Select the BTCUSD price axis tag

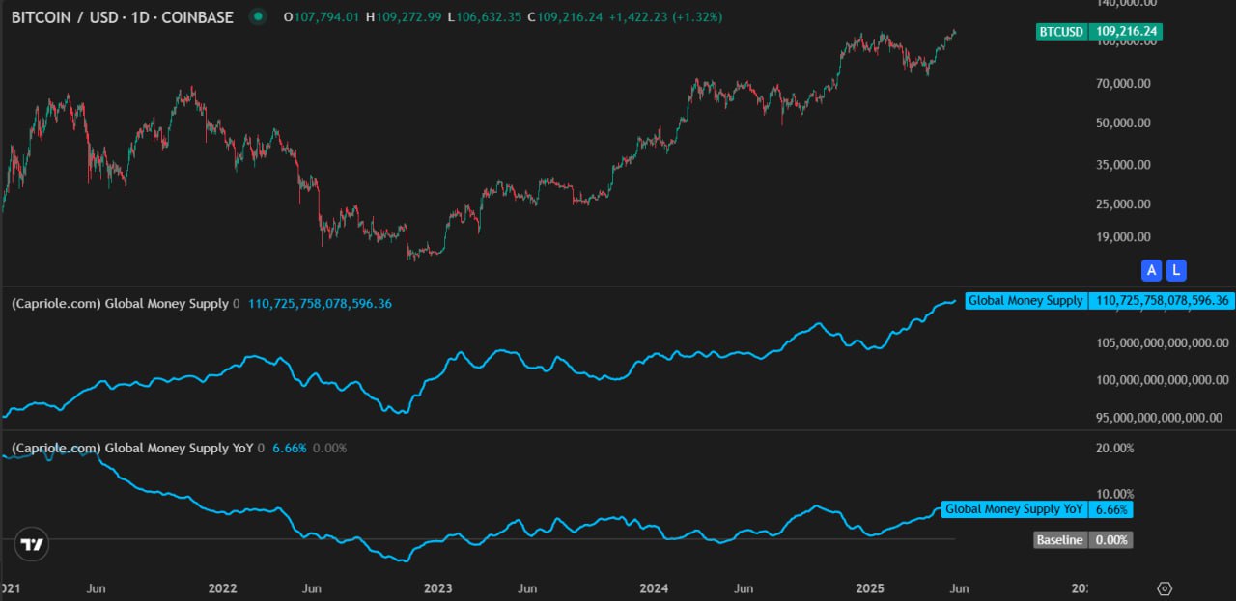(x=1062, y=32)
